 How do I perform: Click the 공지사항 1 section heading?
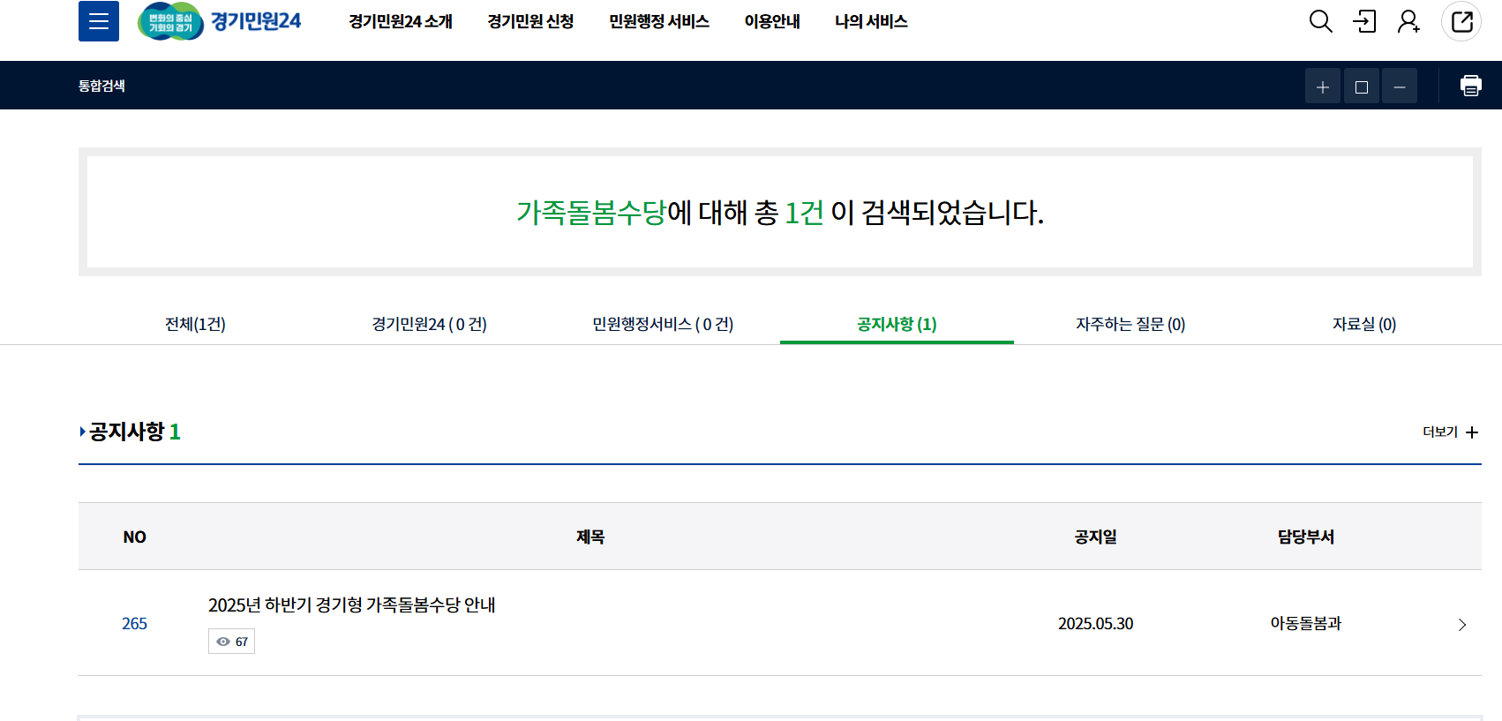(x=134, y=432)
